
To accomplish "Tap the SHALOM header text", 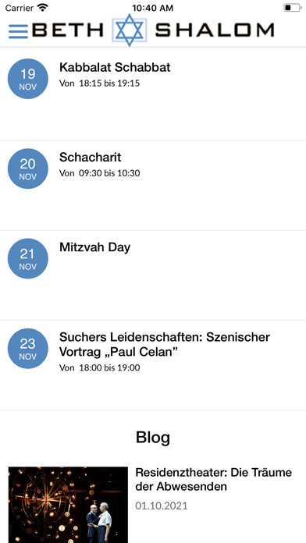I will pos(215,30).
